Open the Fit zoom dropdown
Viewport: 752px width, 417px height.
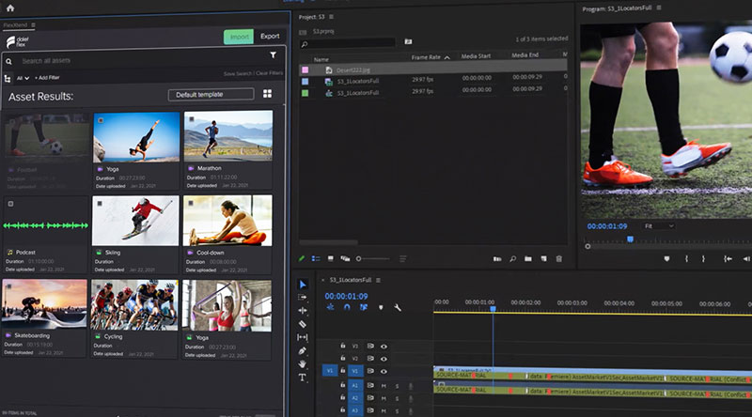click(x=659, y=226)
